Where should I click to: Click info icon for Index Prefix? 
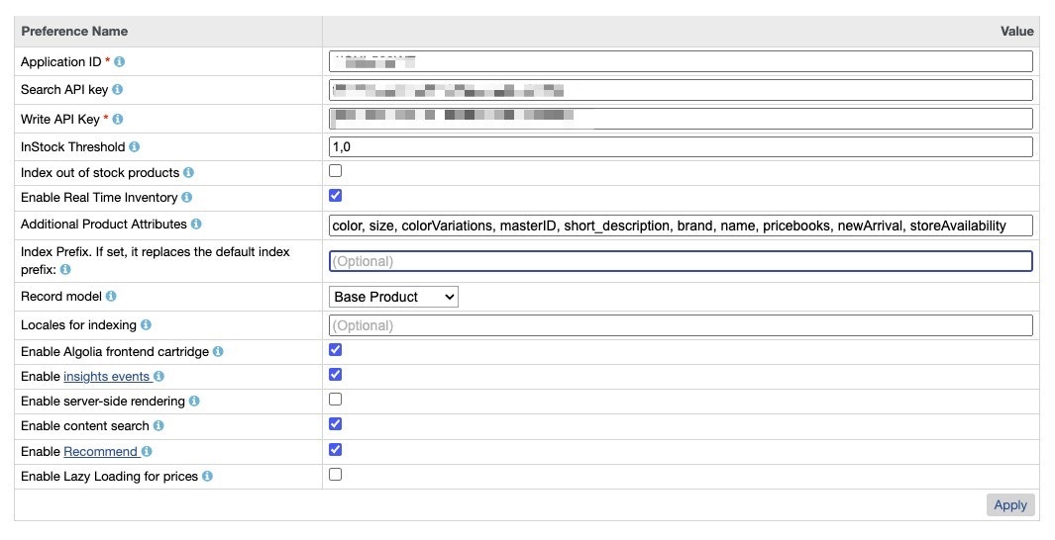[x=65, y=269]
